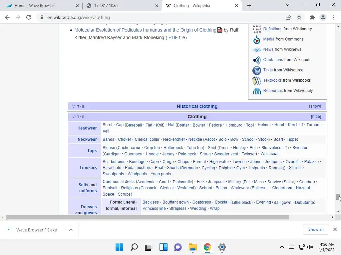
Task: Open Quotations link from Wikiquote
Action: [273, 60]
